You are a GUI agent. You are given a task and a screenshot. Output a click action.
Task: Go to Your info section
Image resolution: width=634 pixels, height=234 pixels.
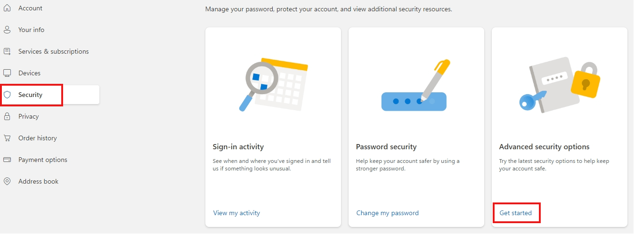click(31, 30)
